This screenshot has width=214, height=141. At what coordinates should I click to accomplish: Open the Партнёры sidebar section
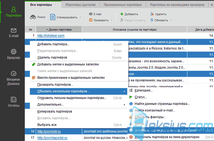click(x=13, y=12)
